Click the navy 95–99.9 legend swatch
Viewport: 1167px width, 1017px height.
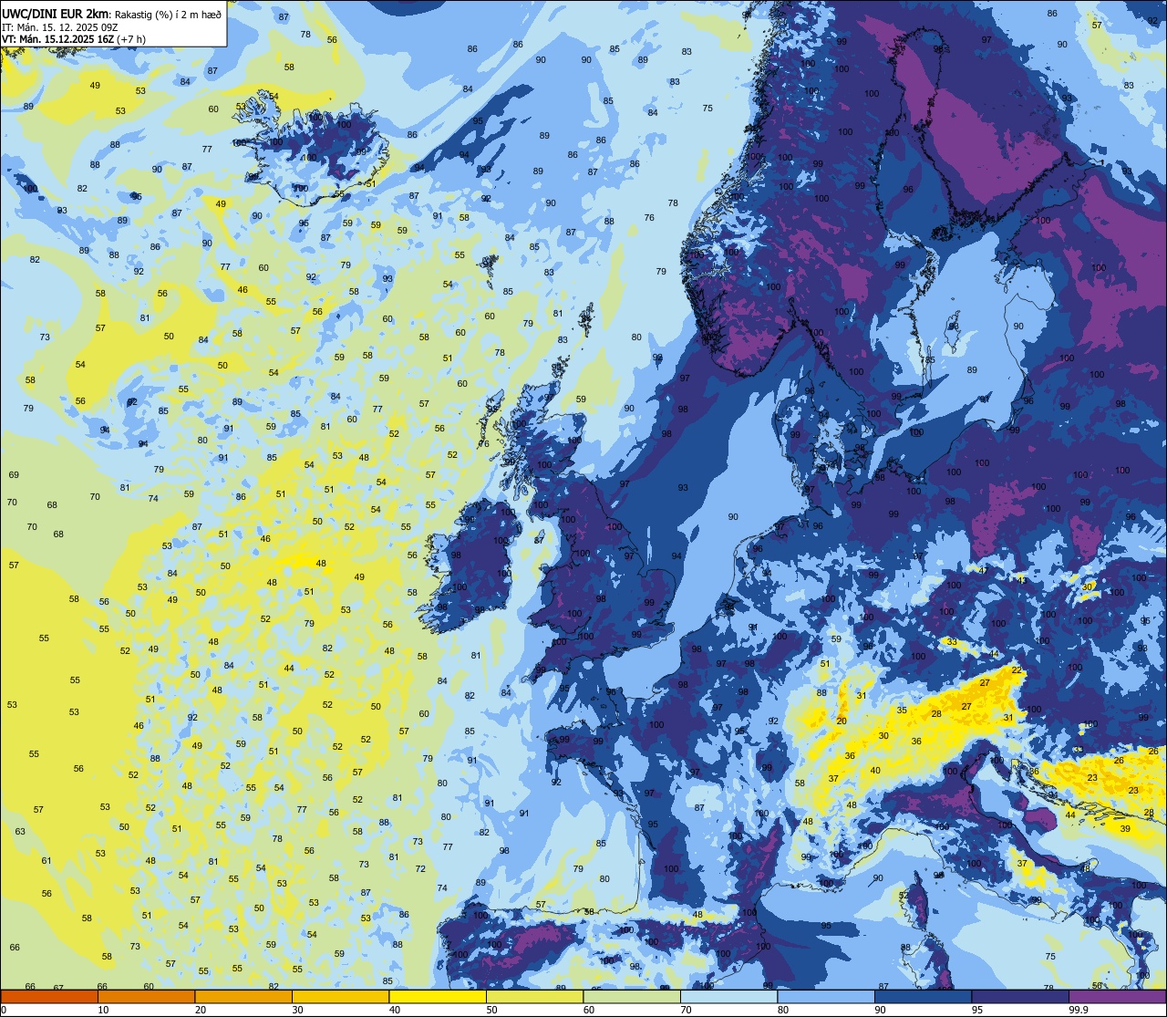click(x=1019, y=996)
